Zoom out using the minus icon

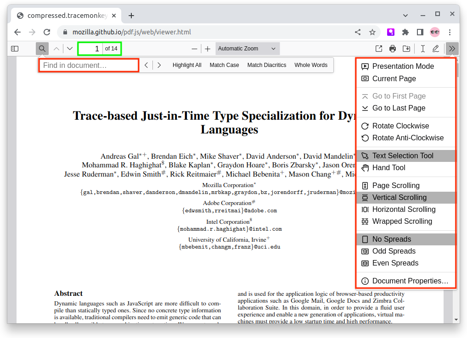click(194, 48)
